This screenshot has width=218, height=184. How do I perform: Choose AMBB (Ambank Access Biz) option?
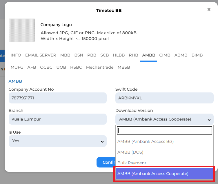(x=164, y=141)
